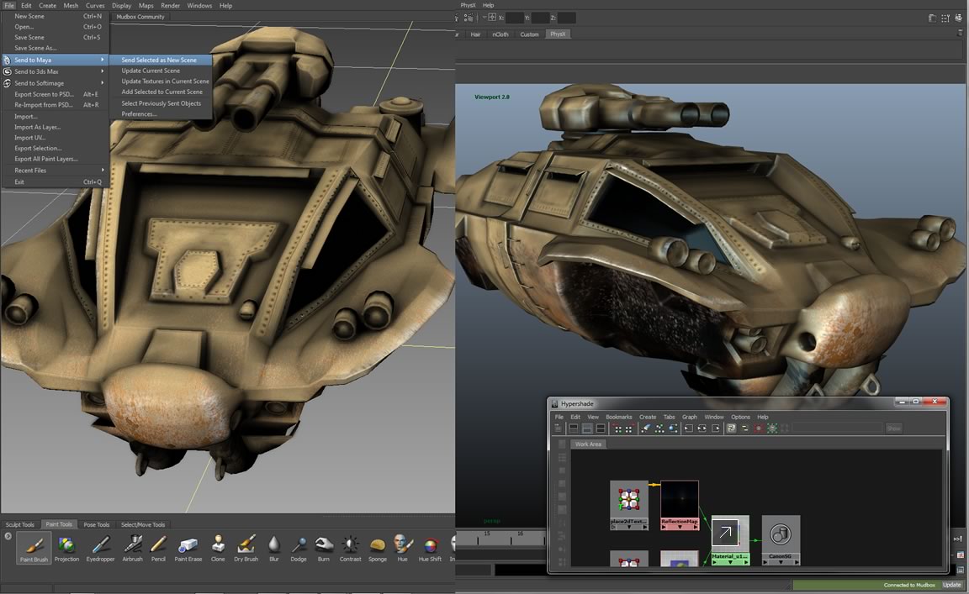This screenshot has height=594, width=969.
Task: Choose Send Selected as New Scene
Action: click(x=161, y=60)
